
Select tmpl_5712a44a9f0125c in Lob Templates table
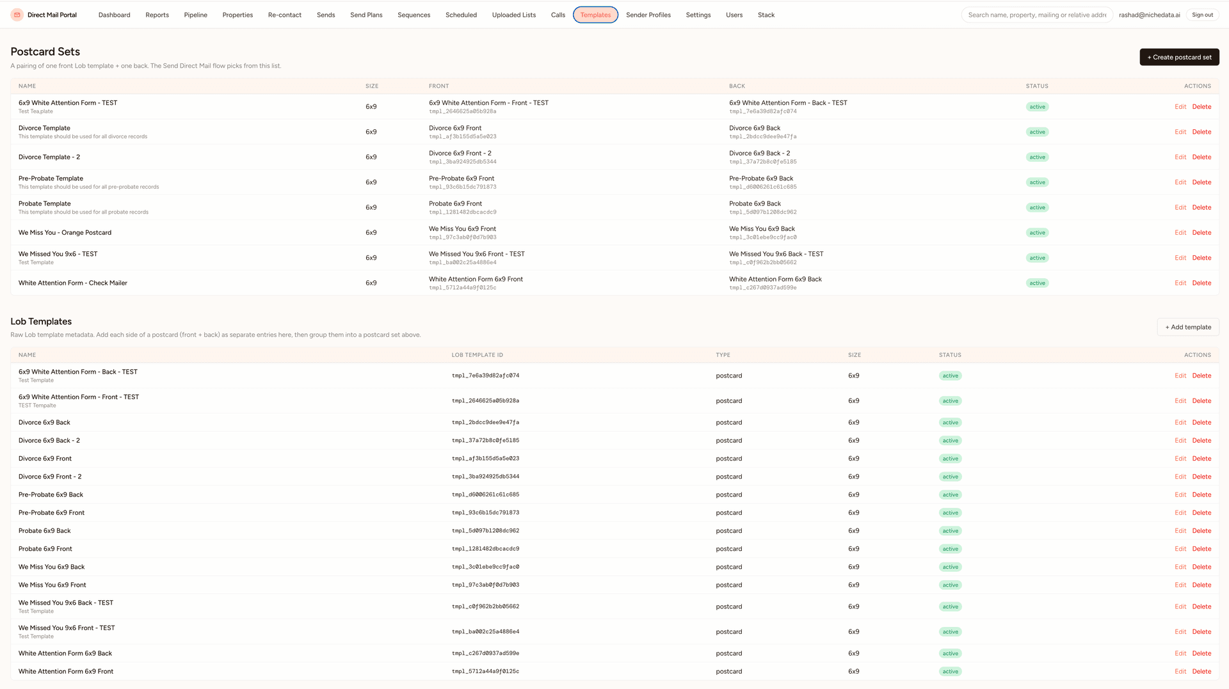[485, 671]
